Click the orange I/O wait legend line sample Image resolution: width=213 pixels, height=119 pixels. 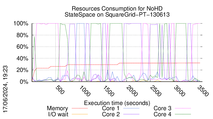tap(80, 114)
